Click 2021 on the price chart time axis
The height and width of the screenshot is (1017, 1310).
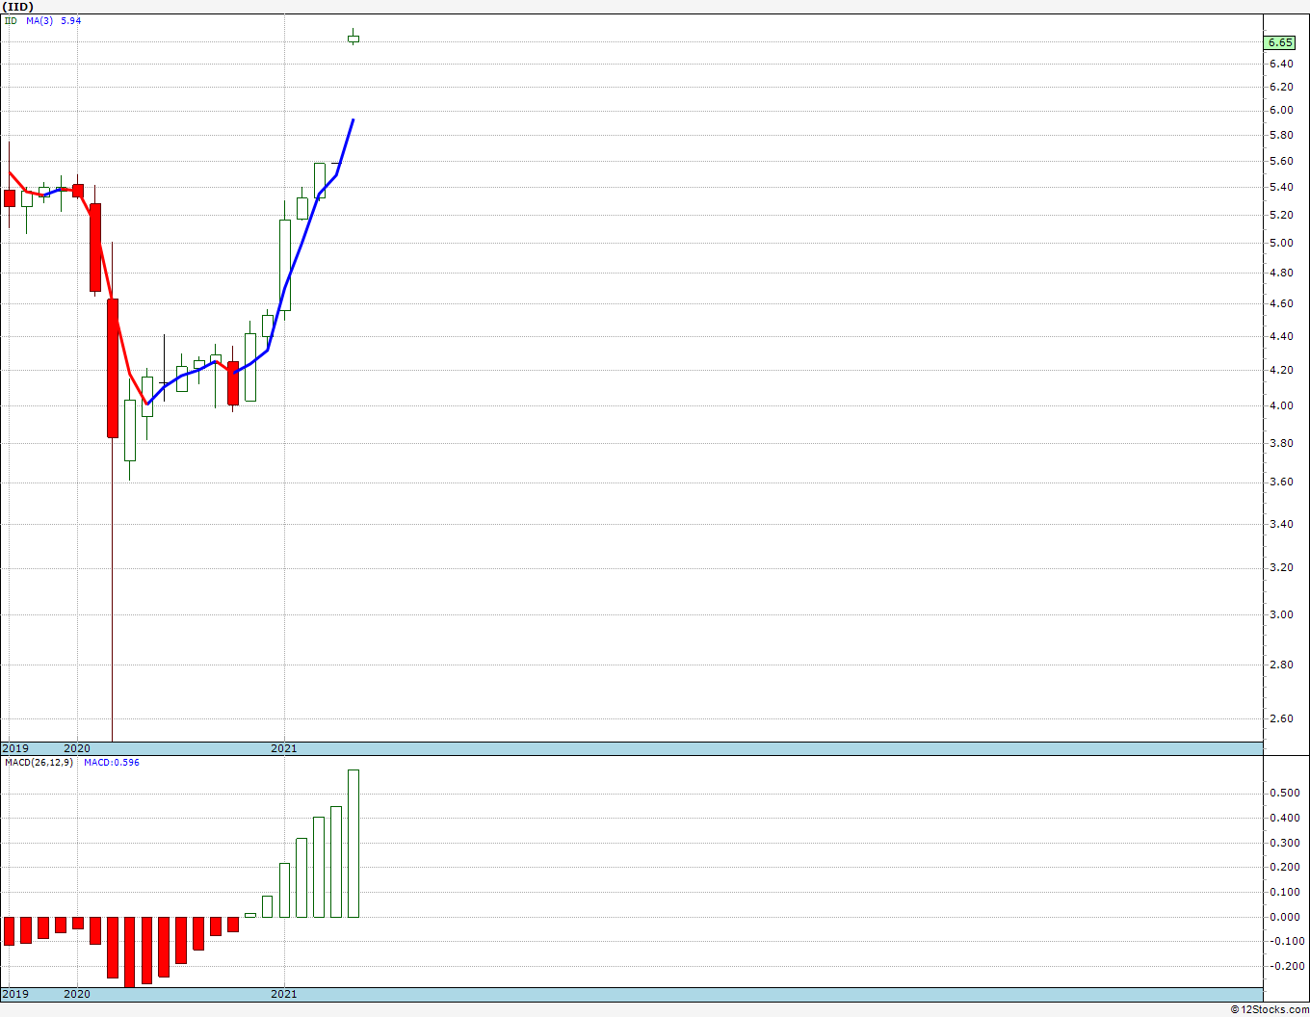[284, 748]
